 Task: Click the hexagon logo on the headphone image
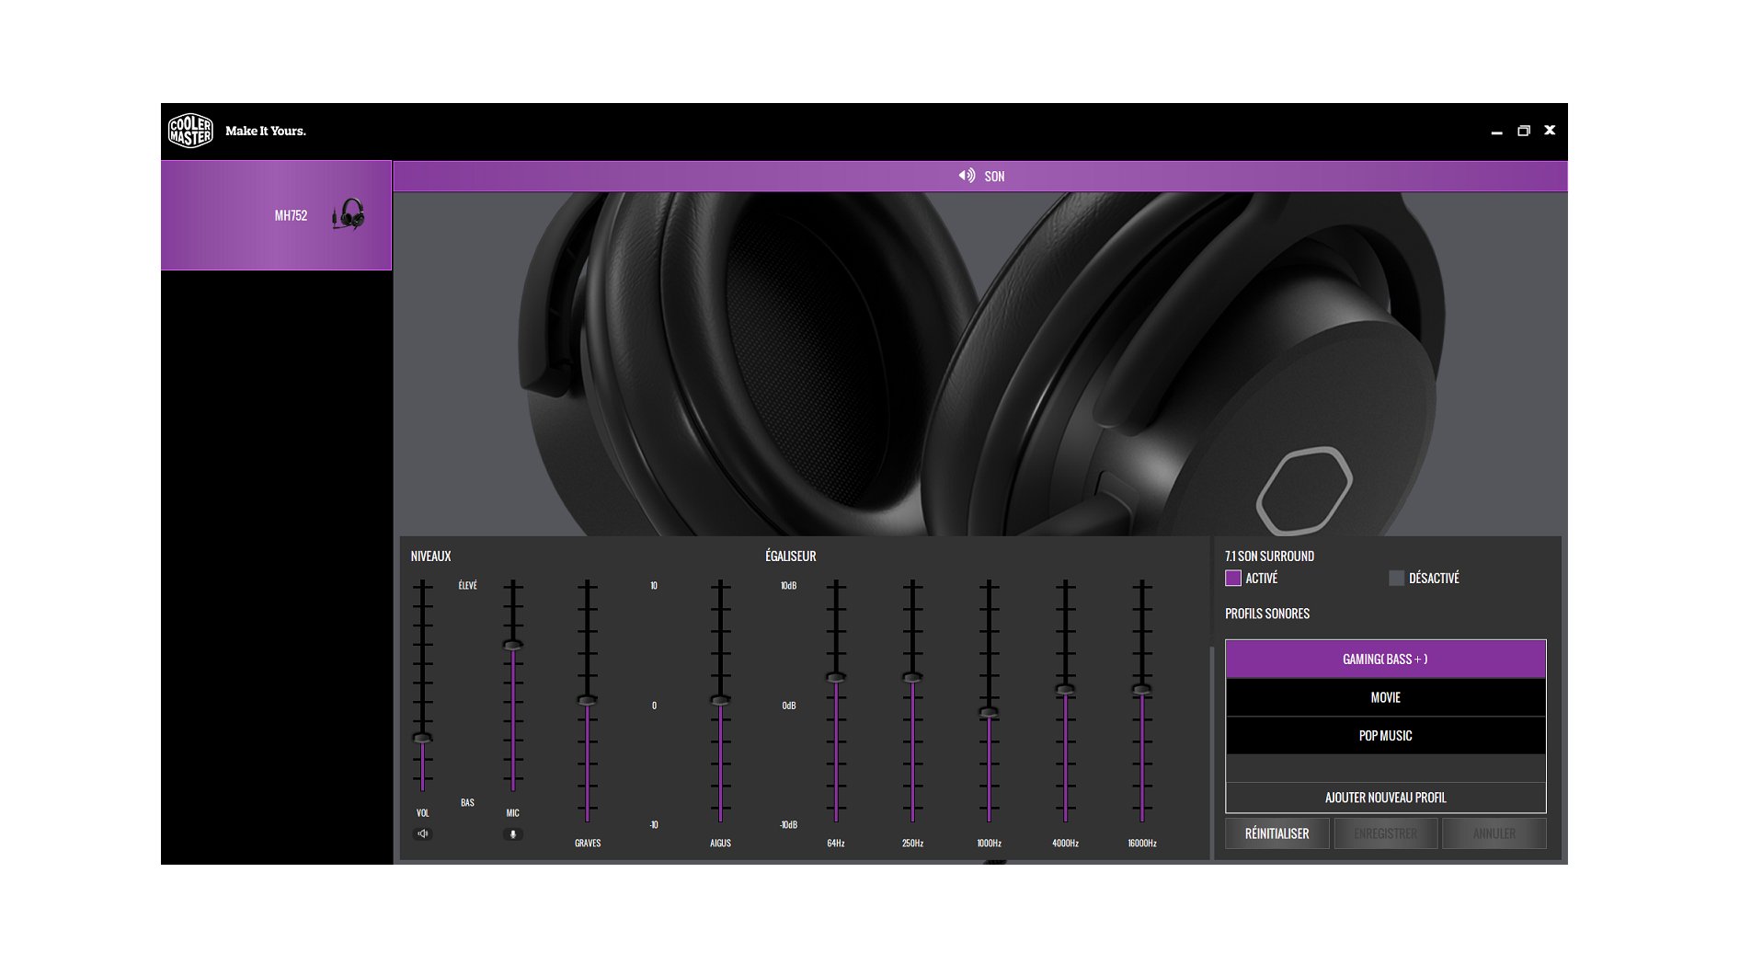point(1303,489)
